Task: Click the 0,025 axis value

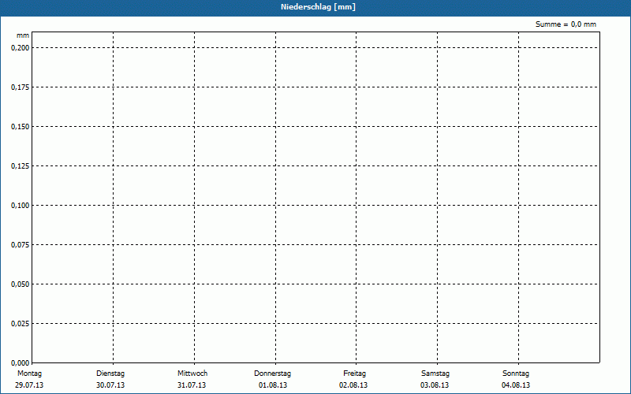Action: pyautogui.click(x=21, y=324)
